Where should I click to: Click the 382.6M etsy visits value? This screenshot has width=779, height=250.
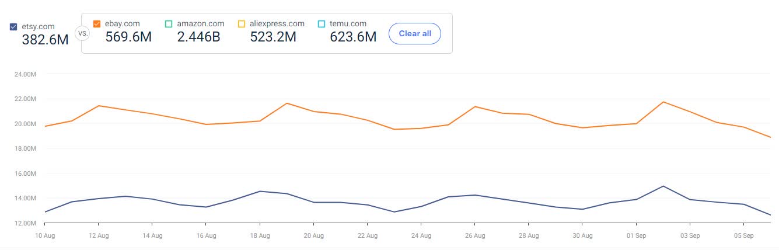[x=45, y=40]
